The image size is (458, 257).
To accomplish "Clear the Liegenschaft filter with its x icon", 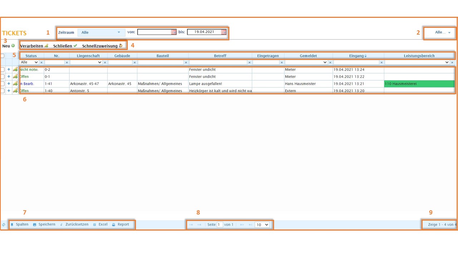I will [x=105, y=62].
